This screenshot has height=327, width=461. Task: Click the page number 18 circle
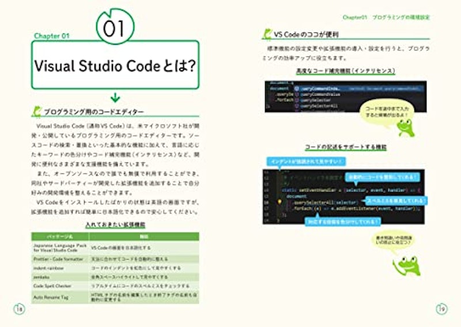(x=20, y=309)
